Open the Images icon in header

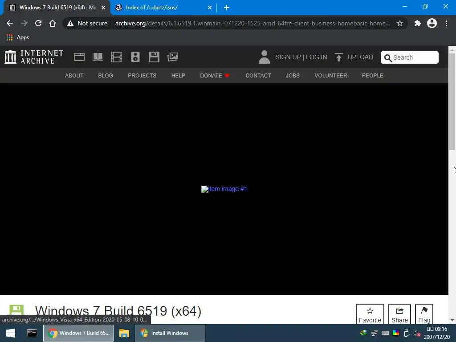173,57
